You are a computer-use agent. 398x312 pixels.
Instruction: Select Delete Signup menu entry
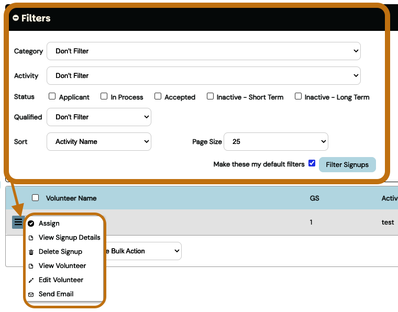(x=60, y=252)
